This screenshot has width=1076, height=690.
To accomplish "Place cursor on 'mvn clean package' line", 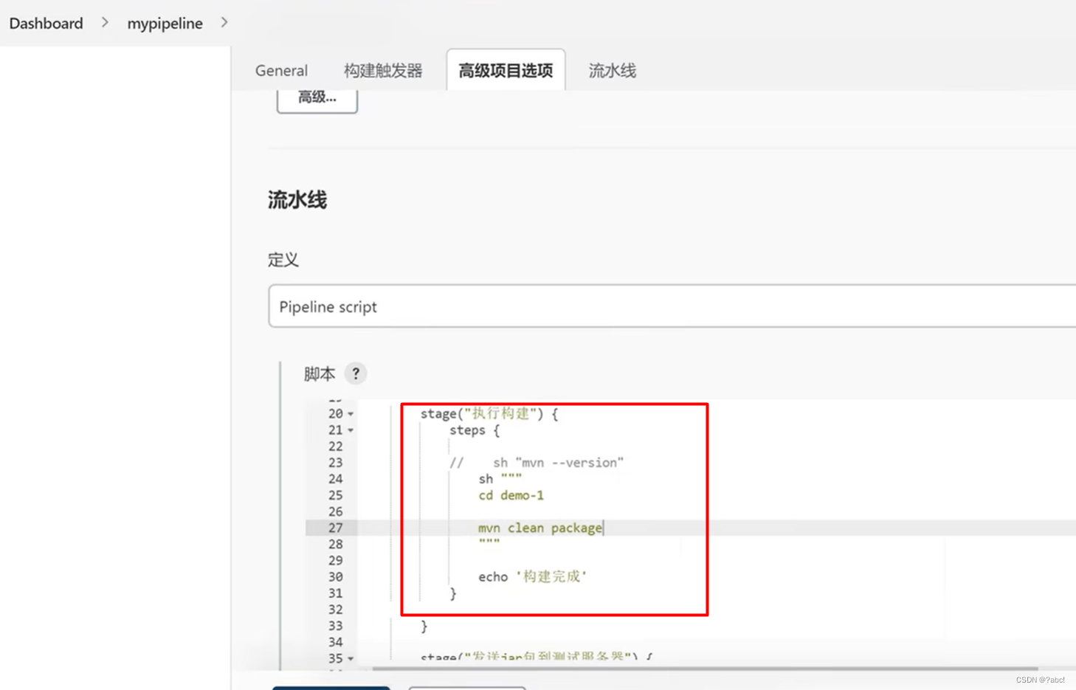I will click(540, 528).
